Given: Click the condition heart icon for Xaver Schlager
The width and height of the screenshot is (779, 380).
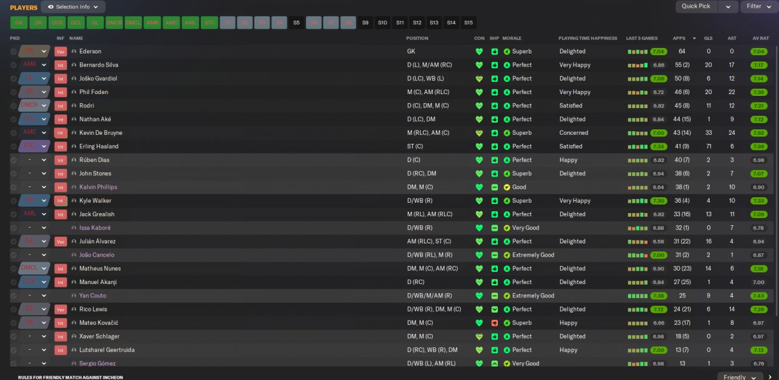Looking at the screenshot, I should click(x=479, y=336).
